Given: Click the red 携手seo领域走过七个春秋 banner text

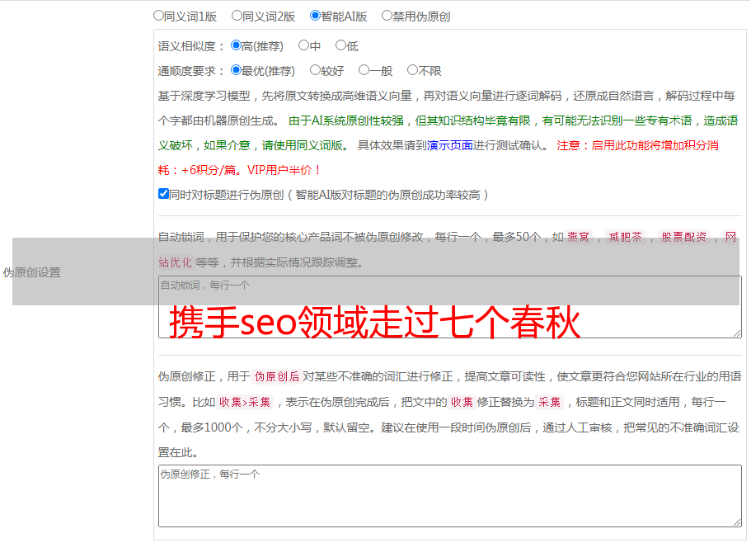Looking at the screenshot, I should coord(375,323).
